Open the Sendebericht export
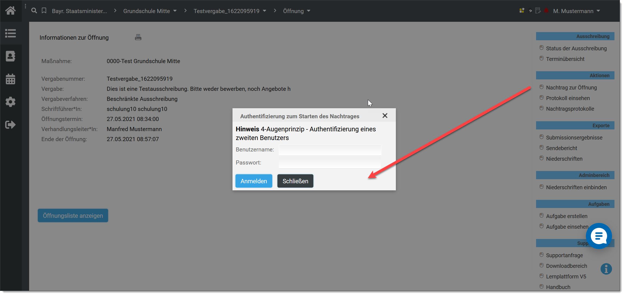The height and width of the screenshot is (295, 624). click(561, 148)
